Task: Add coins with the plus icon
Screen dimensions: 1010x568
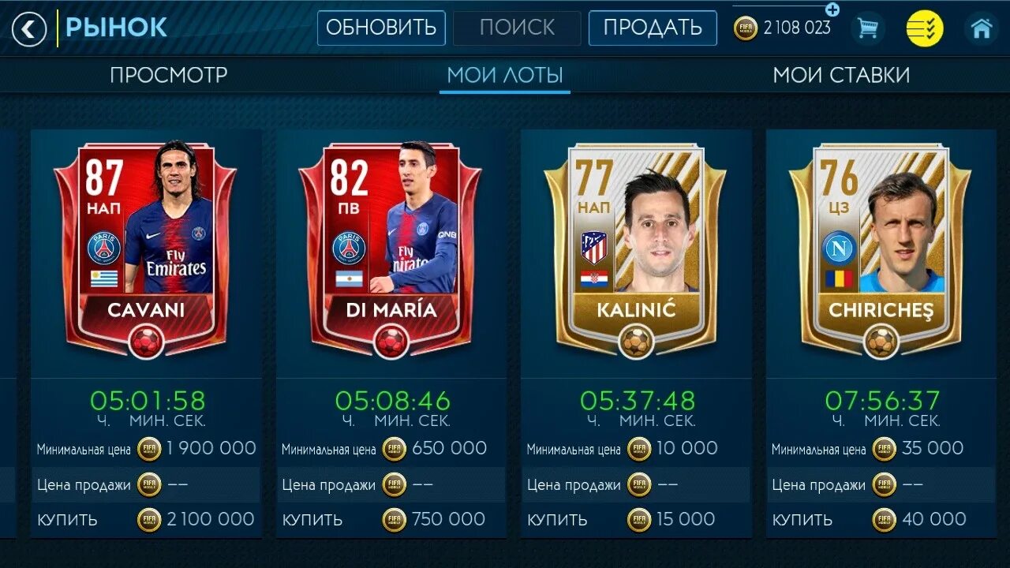Action: (832, 9)
